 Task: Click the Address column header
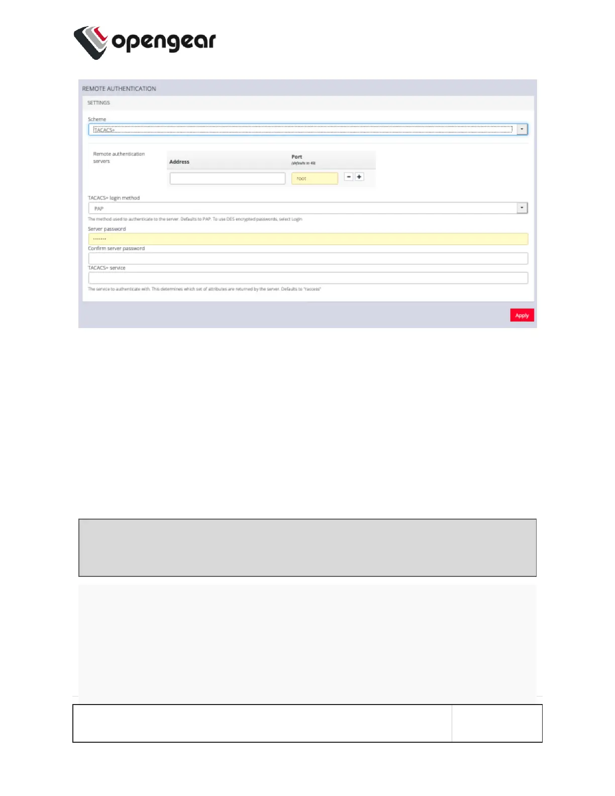(x=179, y=162)
